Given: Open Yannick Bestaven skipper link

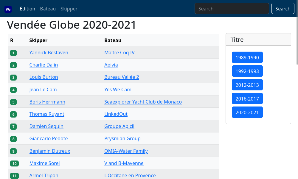Looking at the screenshot, I should tap(49, 53).
